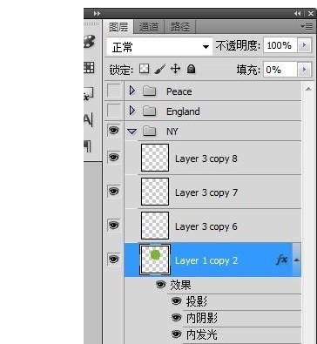317x344 pixels.
Task: Select the Layer 3 copy 8 name
Action: click(206, 159)
